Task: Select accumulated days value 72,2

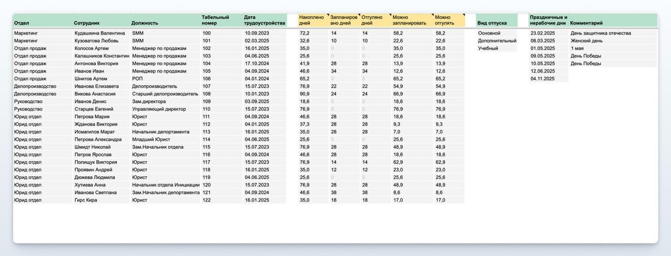Action: 305,33
